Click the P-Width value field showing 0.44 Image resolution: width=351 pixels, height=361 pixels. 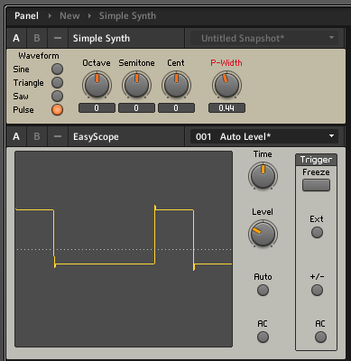tap(226, 108)
